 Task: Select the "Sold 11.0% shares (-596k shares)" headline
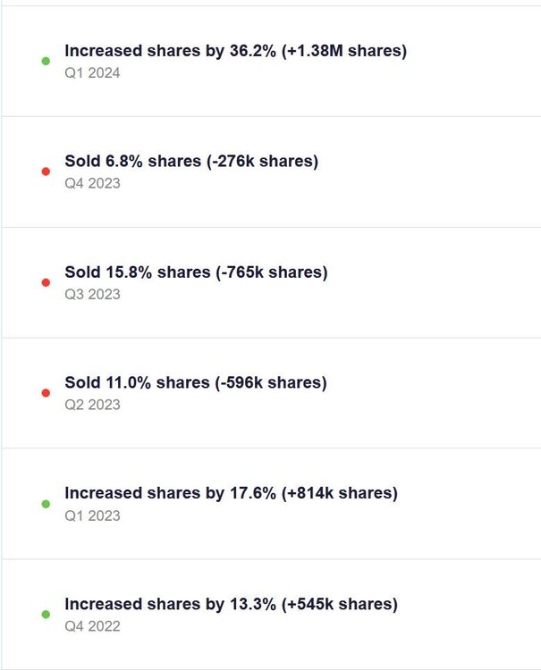pyautogui.click(x=196, y=383)
